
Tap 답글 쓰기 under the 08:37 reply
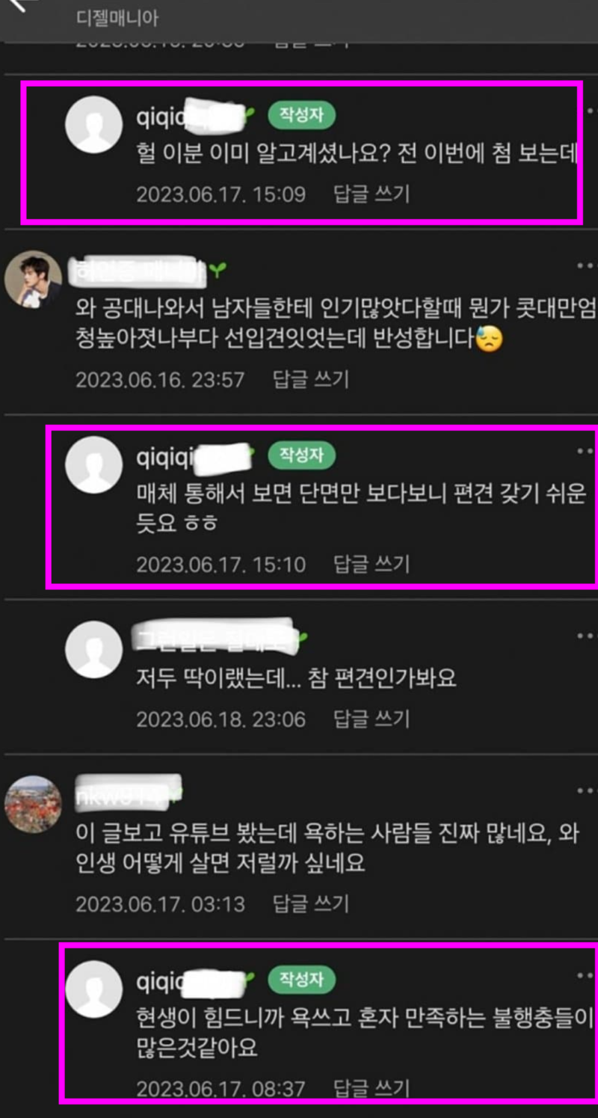tap(372, 1089)
